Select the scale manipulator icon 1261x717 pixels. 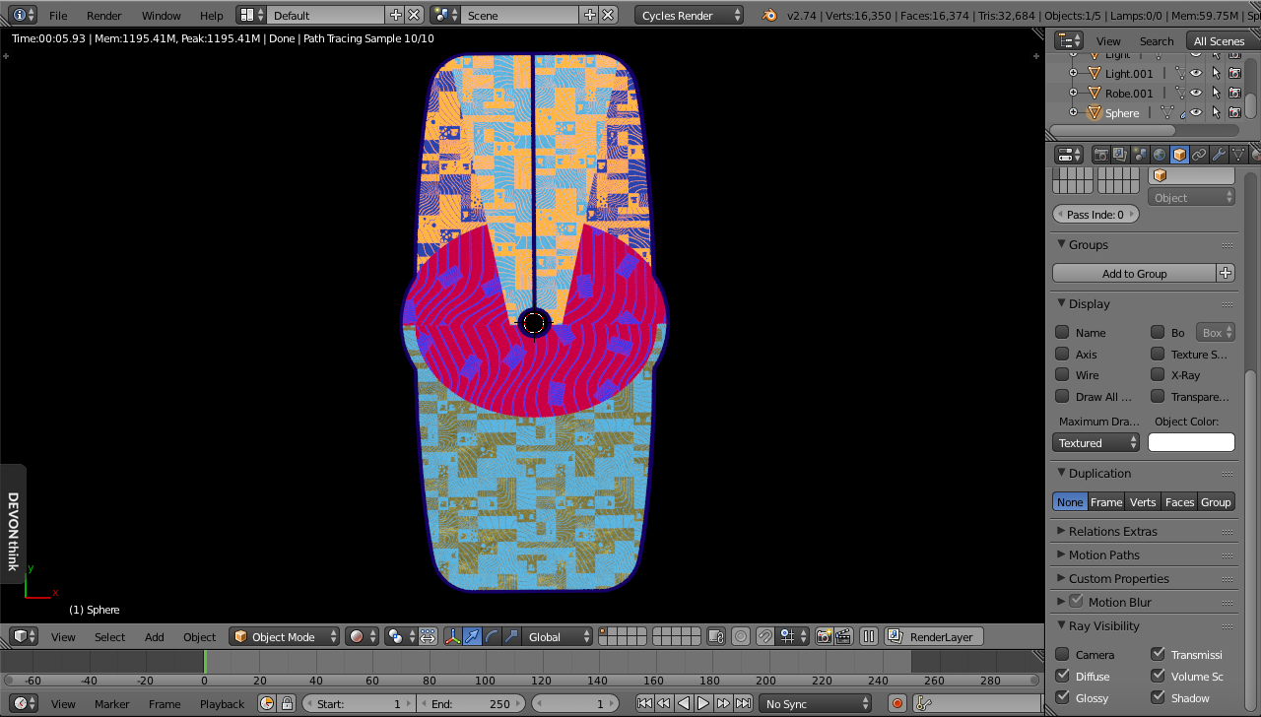510,636
